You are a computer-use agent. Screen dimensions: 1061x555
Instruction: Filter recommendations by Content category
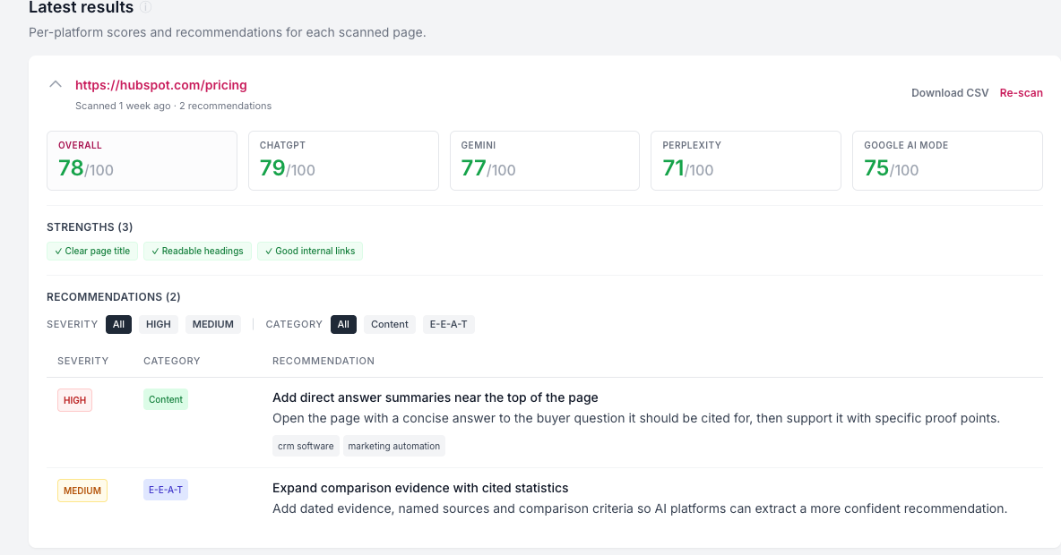(x=390, y=324)
